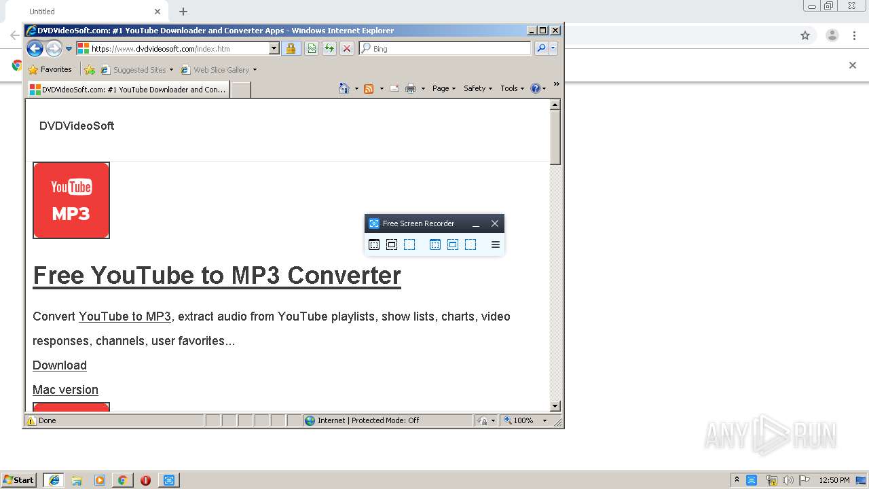The width and height of the screenshot is (869, 489).
Task: Stop page loading with red X
Action: pyautogui.click(x=347, y=48)
